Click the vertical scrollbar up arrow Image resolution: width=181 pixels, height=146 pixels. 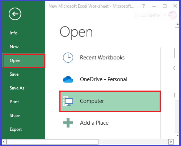click(177, 25)
